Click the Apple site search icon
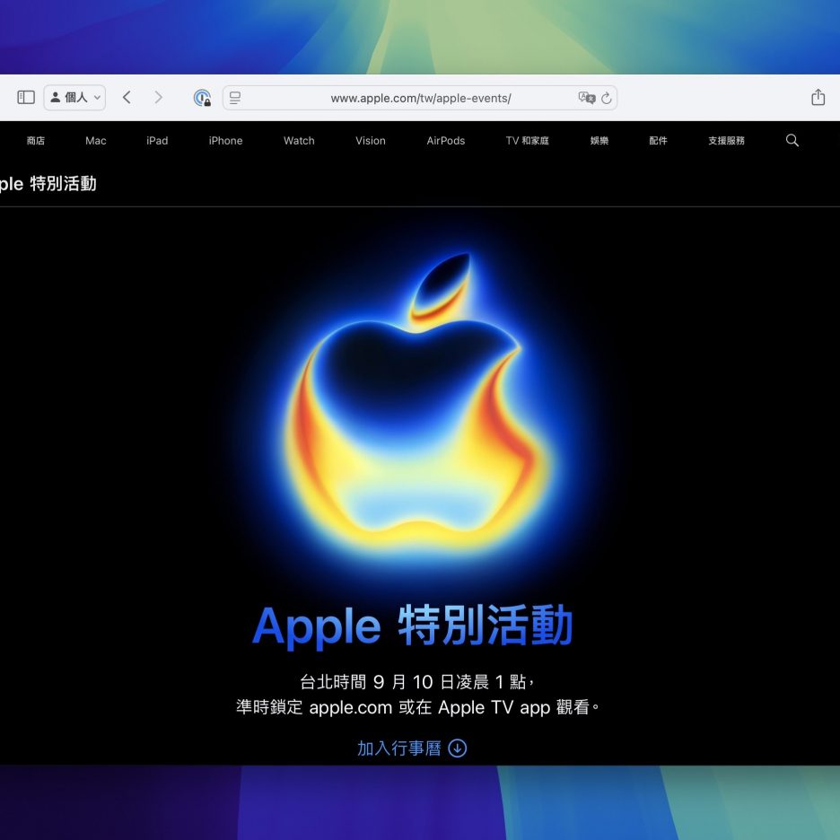 pyautogui.click(x=792, y=140)
